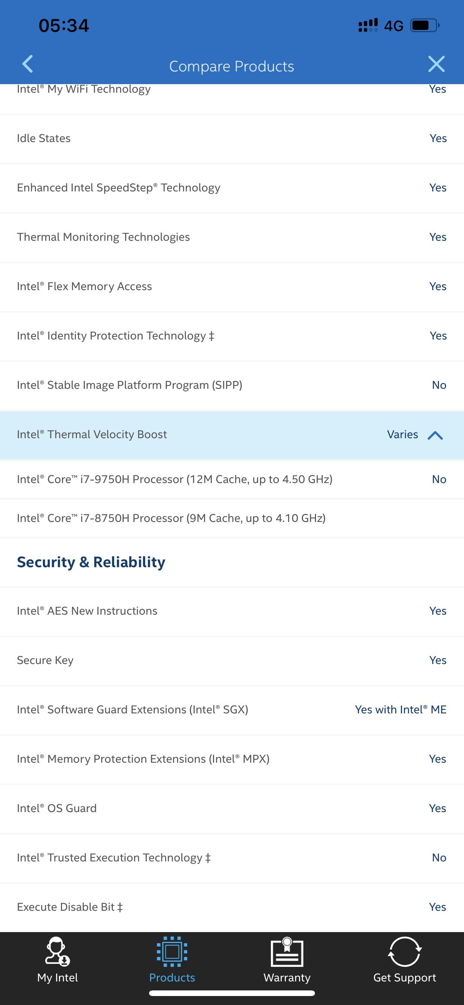Select the Intel Core i7-9750H Processor row
This screenshot has width=464, height=1005.
click(232, 479)
